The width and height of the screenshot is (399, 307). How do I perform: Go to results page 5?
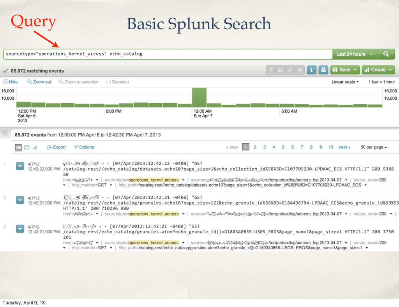[x=283, y=147]
